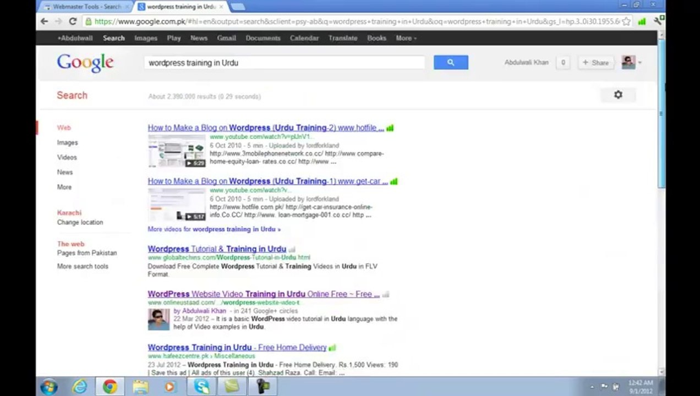Click Change location link
This screenshot has width=700, height=396.
click(x=80, y=222)
